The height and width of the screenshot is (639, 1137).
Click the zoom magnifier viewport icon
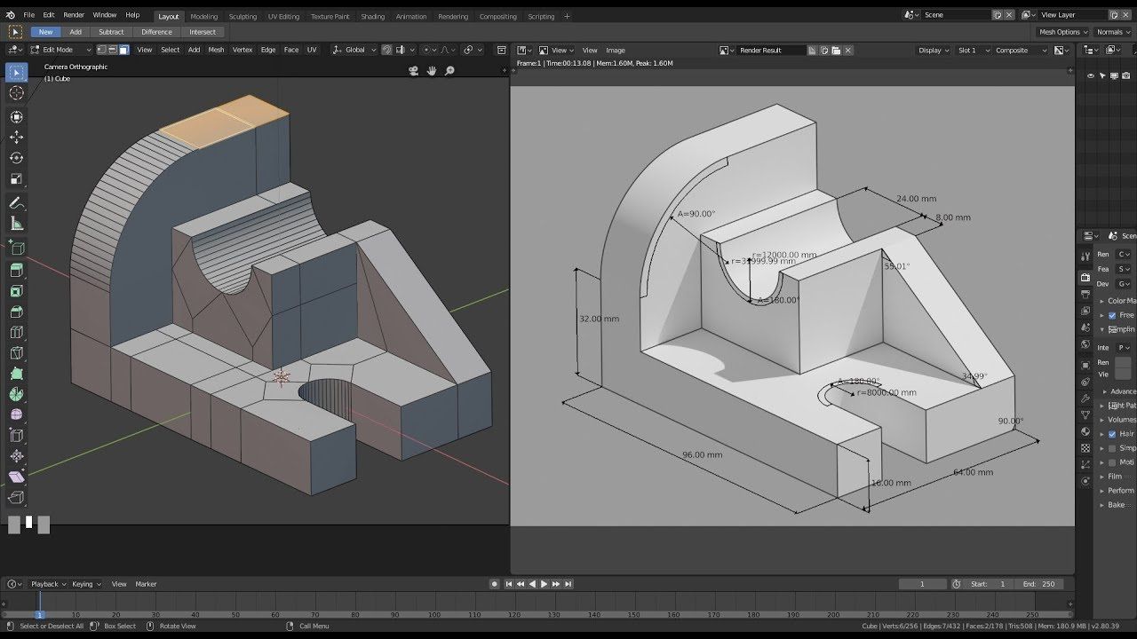click(449, 71)
